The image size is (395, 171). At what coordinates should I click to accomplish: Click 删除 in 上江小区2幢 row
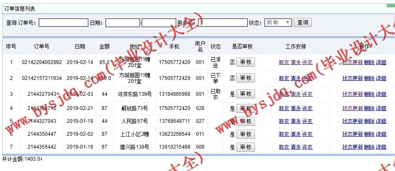tap(369, 134)
